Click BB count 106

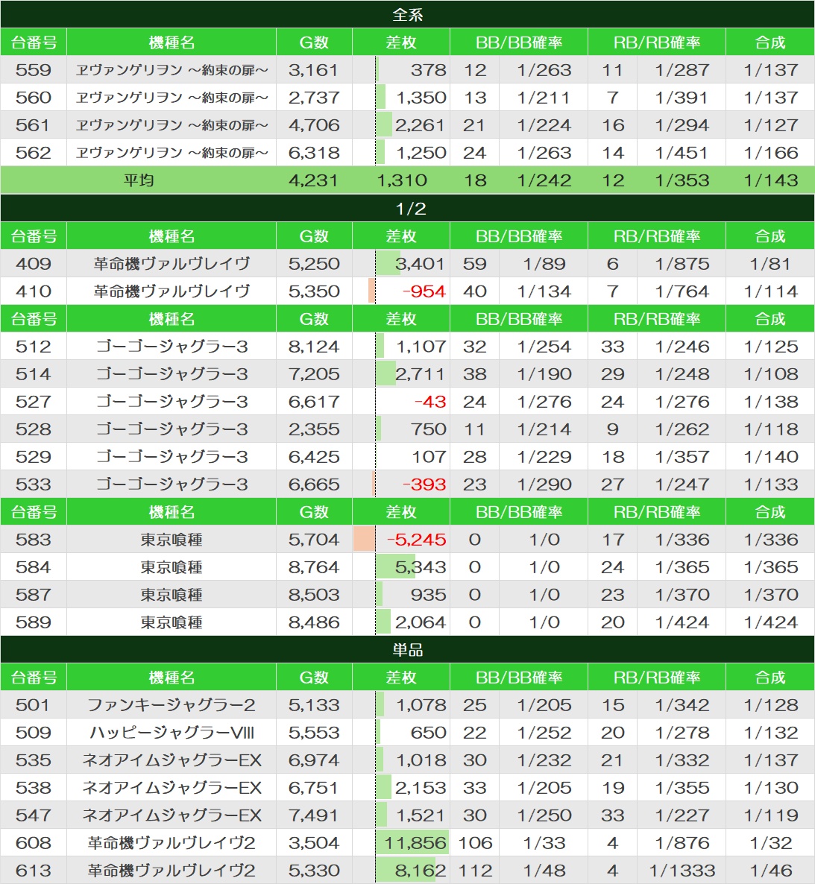pos(475,843)
